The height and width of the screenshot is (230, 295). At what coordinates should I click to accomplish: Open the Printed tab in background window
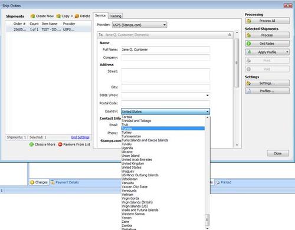tap(224, 182)
